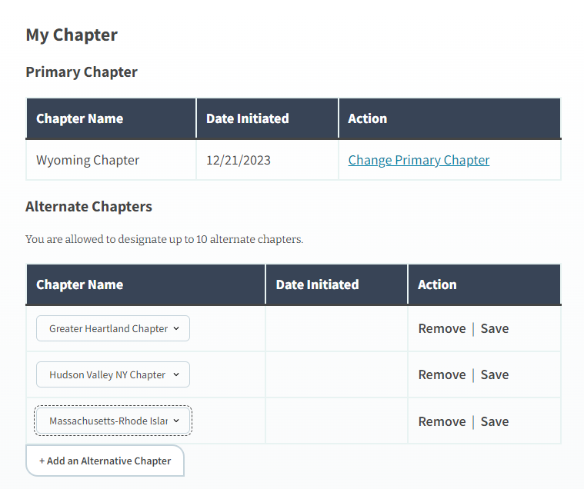The image size is (584, 489).
Task: Click Chapter Name header in Alternate Chapters table
Action: [x=79, y=284]
